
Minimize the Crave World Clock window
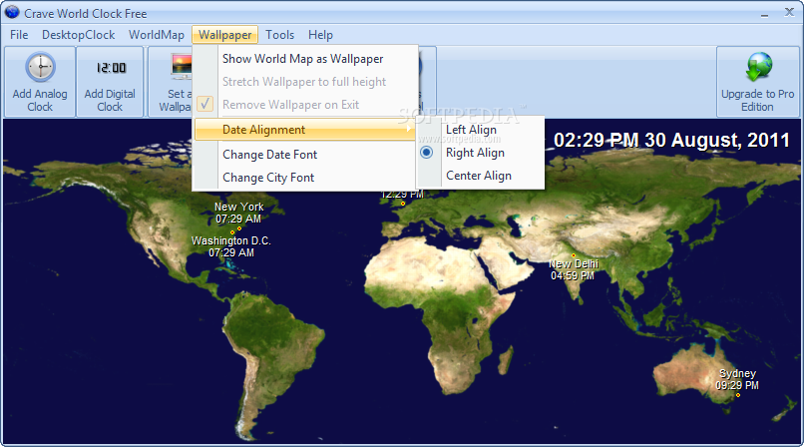pyautogui.click(x=764, y=14)
